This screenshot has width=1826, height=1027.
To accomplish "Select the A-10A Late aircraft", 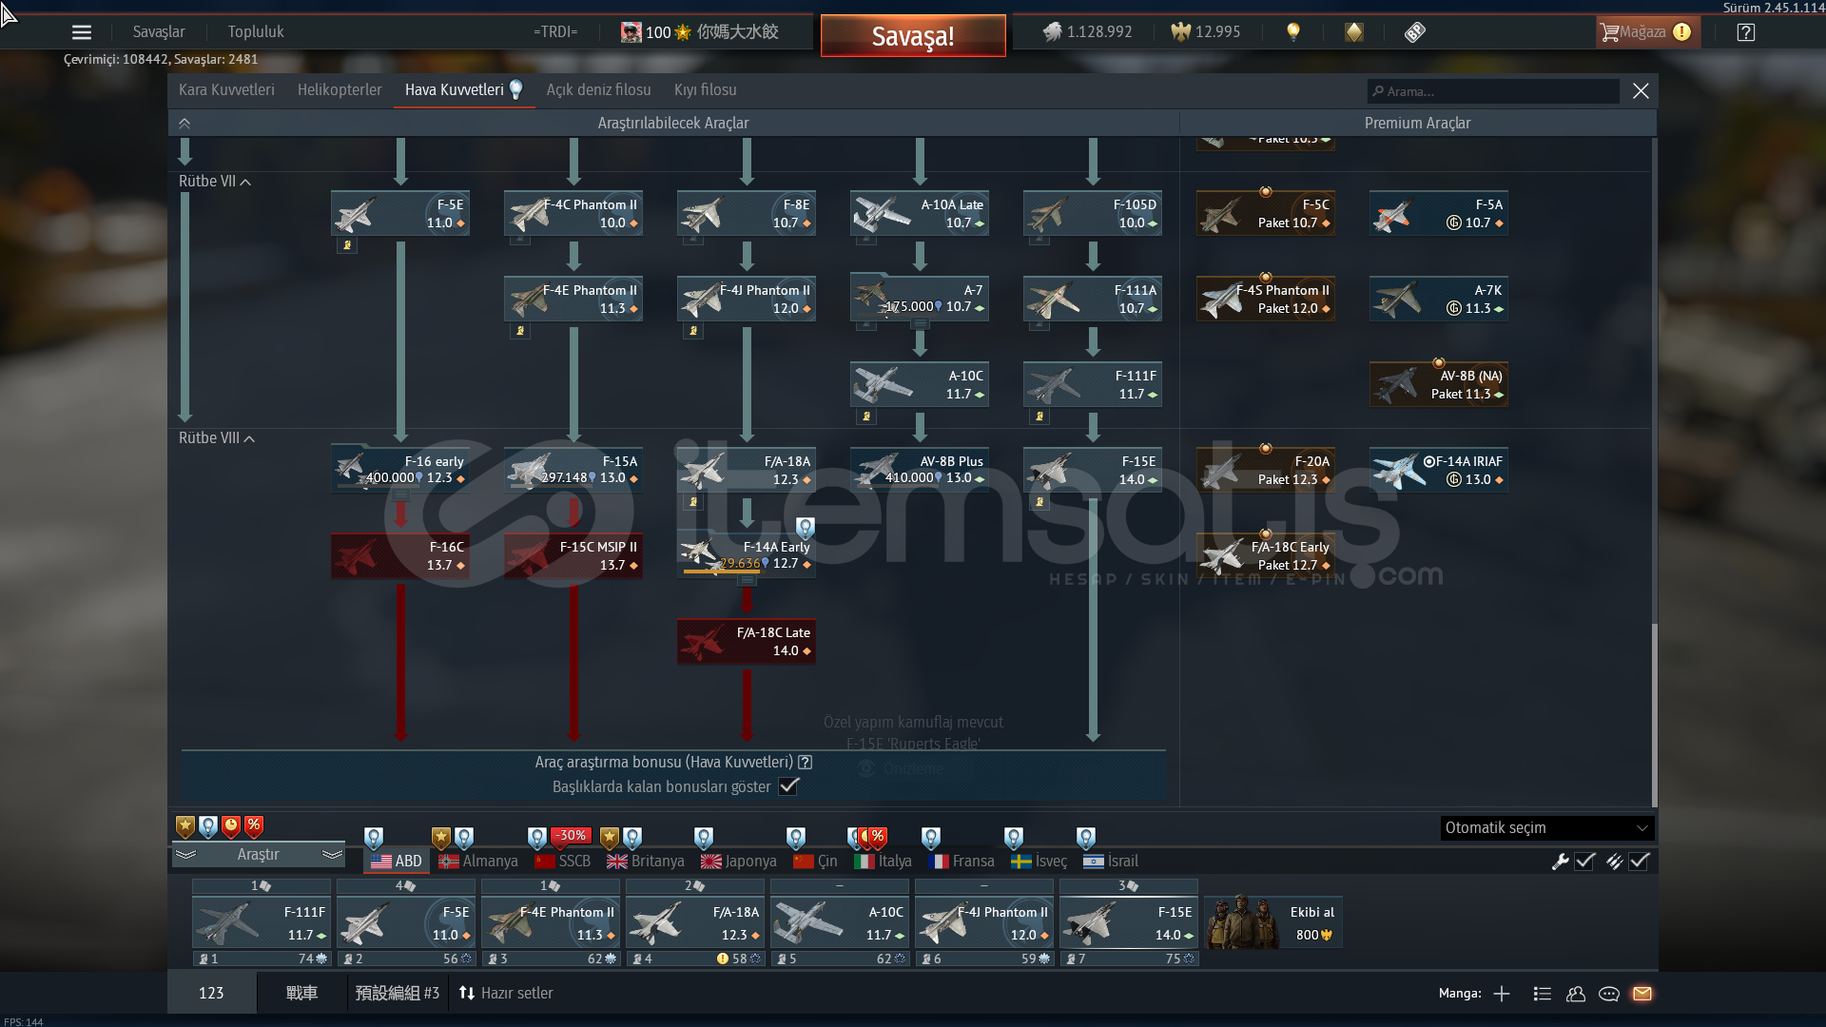I will [920, 213].
